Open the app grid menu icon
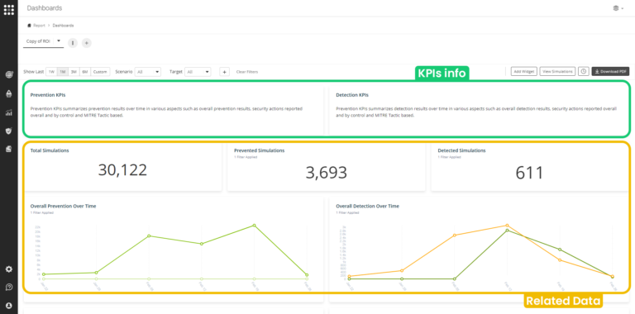This screenshot has width=635, height=314. click(x=9, y=9)
